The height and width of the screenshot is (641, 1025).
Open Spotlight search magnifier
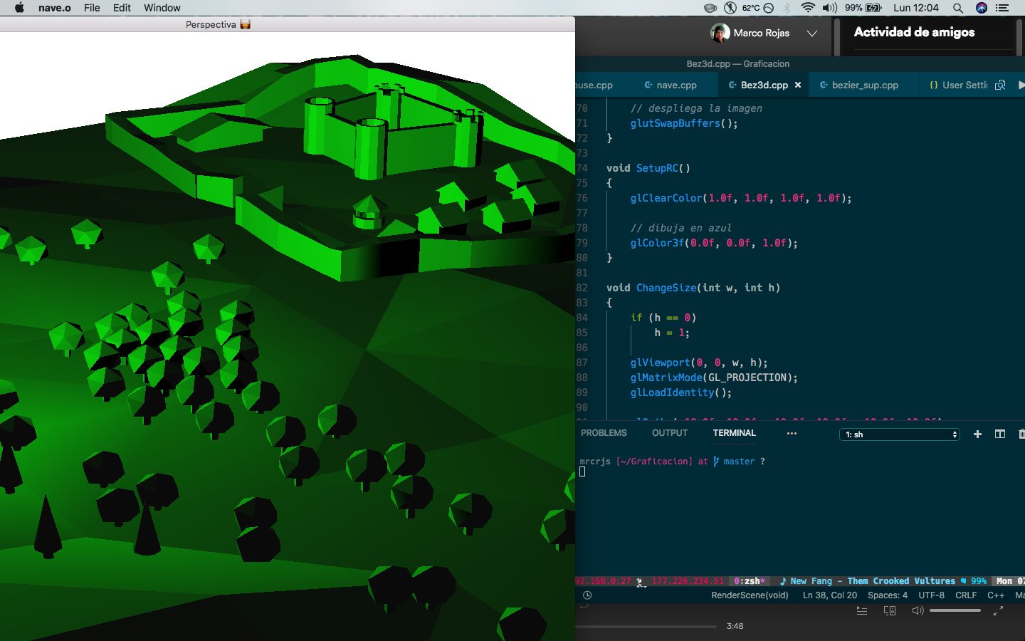pos(958,8)
